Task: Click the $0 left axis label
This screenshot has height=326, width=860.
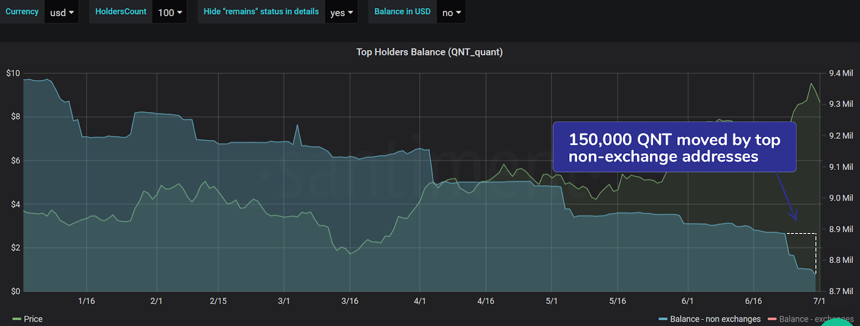Action: click(x=16, y=292)
